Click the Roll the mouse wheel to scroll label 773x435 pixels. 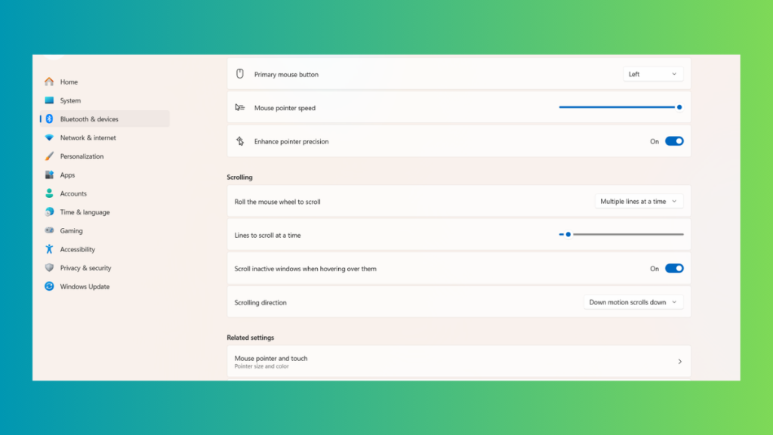point(278,202)
